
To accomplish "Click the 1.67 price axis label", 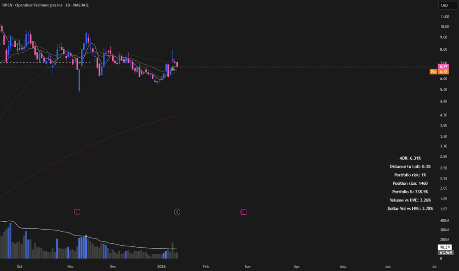I will (x=443, y=209).
